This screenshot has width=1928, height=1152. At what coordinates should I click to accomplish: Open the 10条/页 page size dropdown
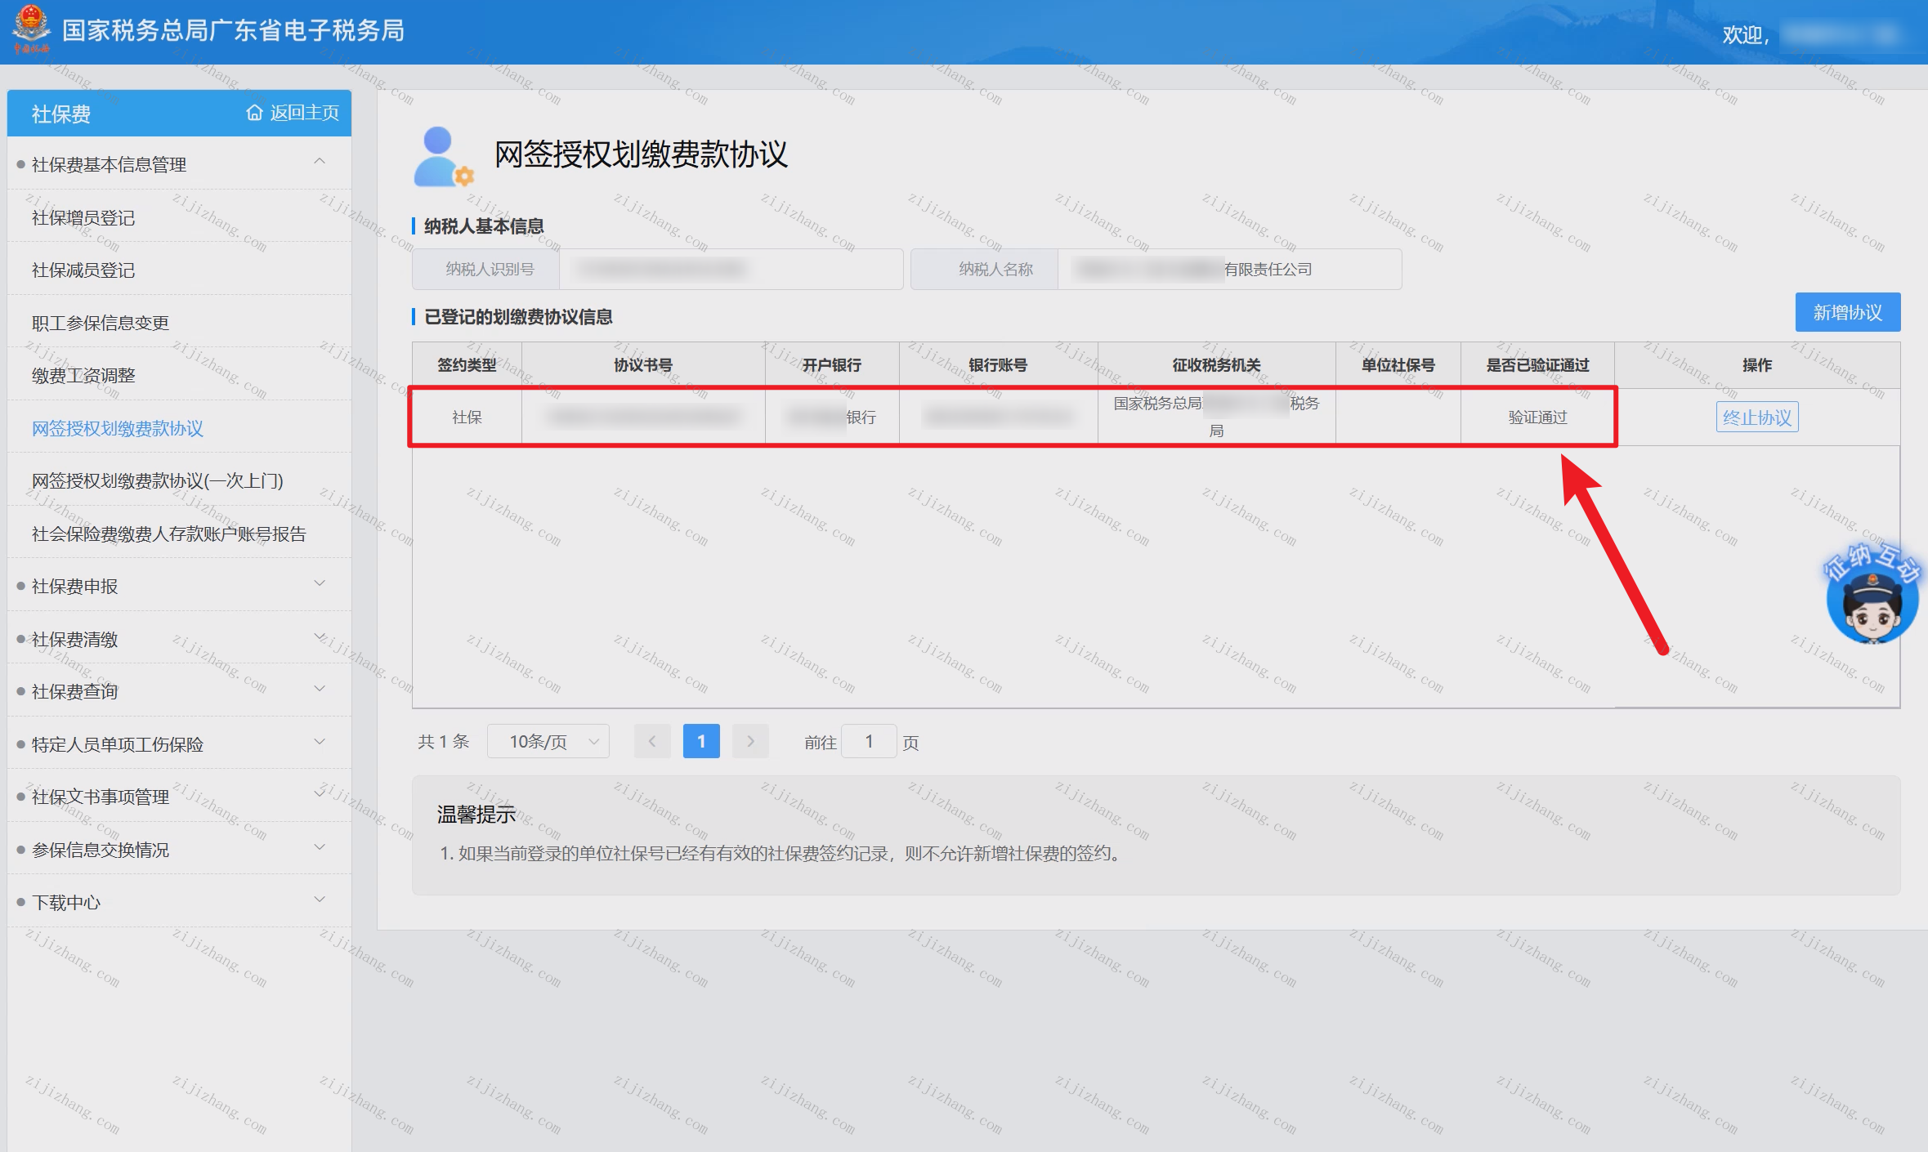coord(548,742)
